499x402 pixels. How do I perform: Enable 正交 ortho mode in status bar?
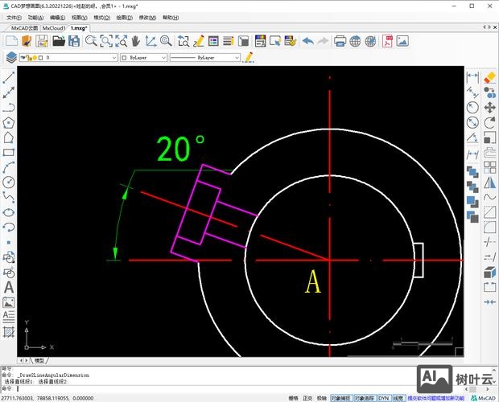pyautogui.click(x=307, y=397)
